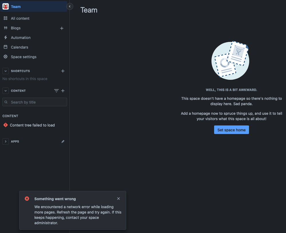Click the Calendars calendar icon
Image resolution: width=286 pixels, height=233 pixels.
point(5,47)
